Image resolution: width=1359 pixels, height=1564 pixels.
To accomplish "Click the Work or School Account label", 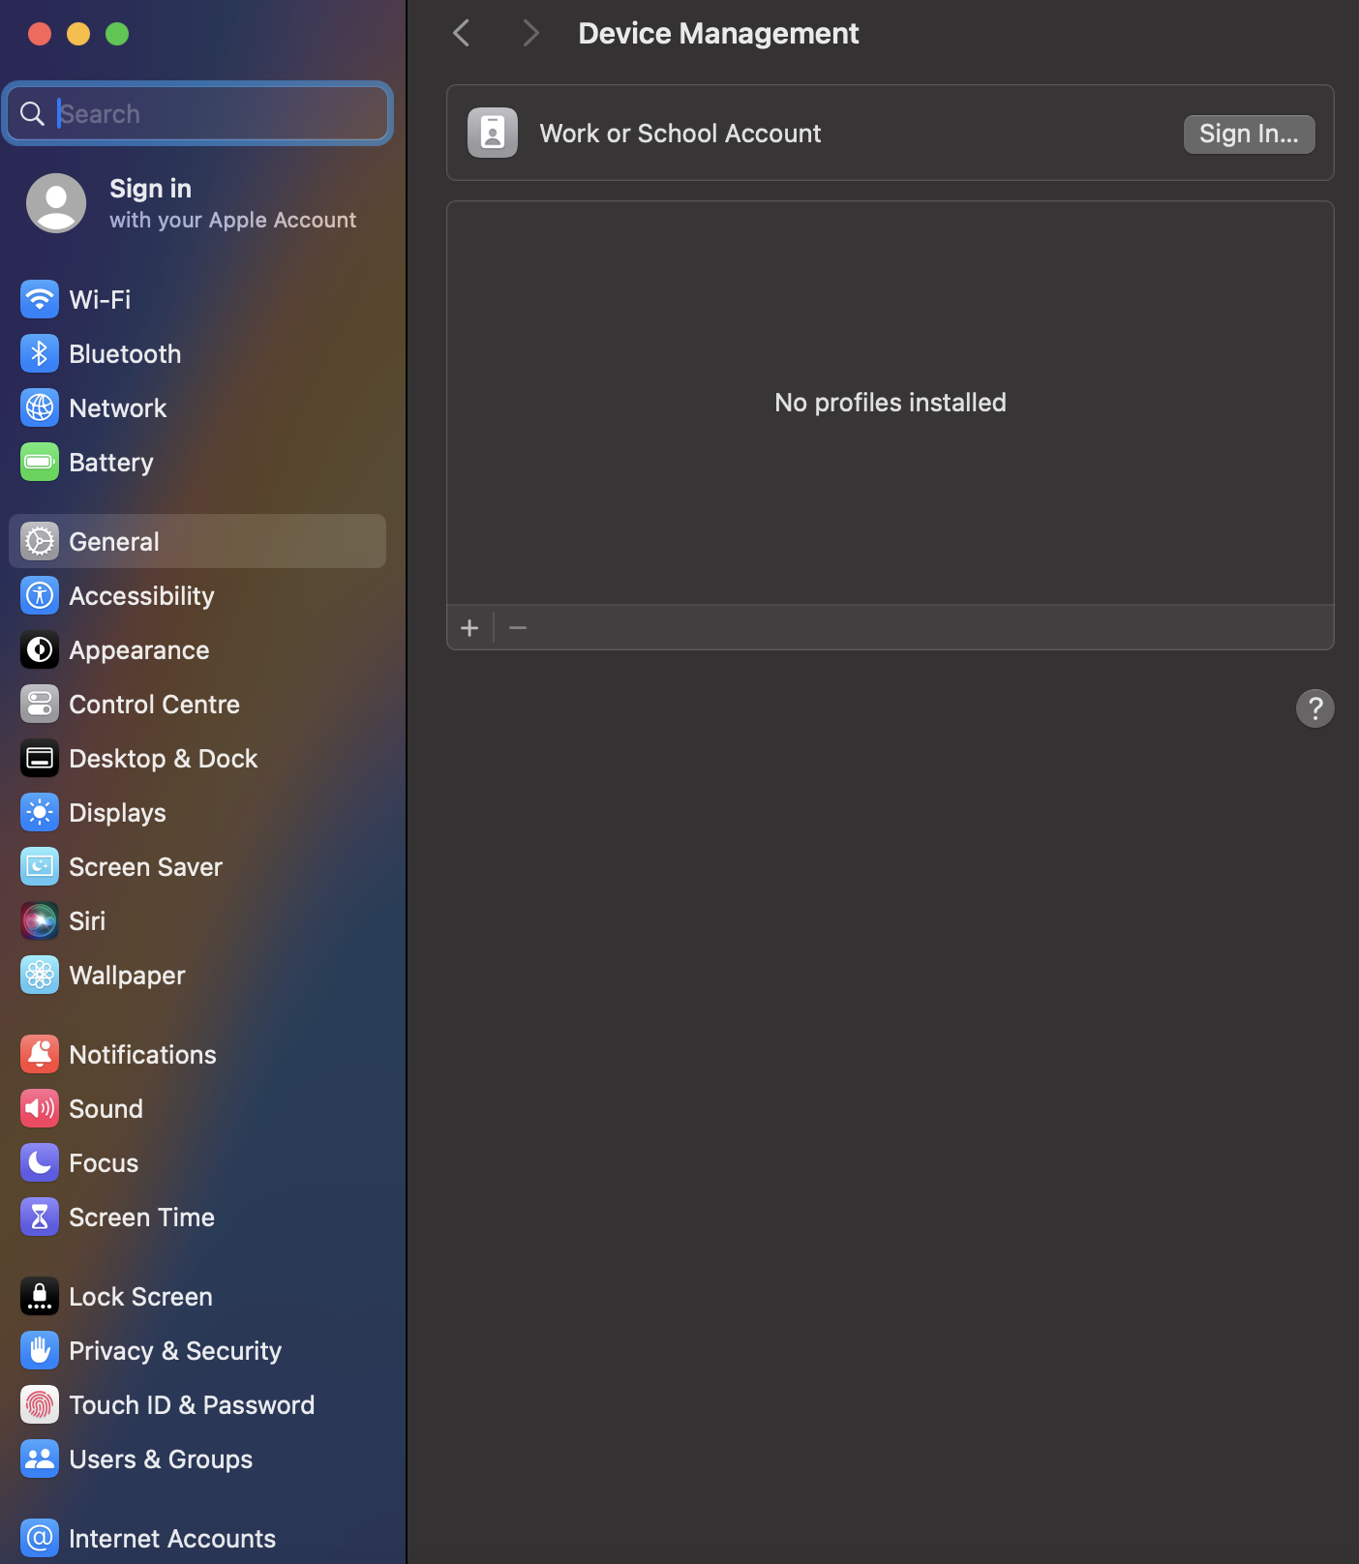I will [x=680, y=134].
